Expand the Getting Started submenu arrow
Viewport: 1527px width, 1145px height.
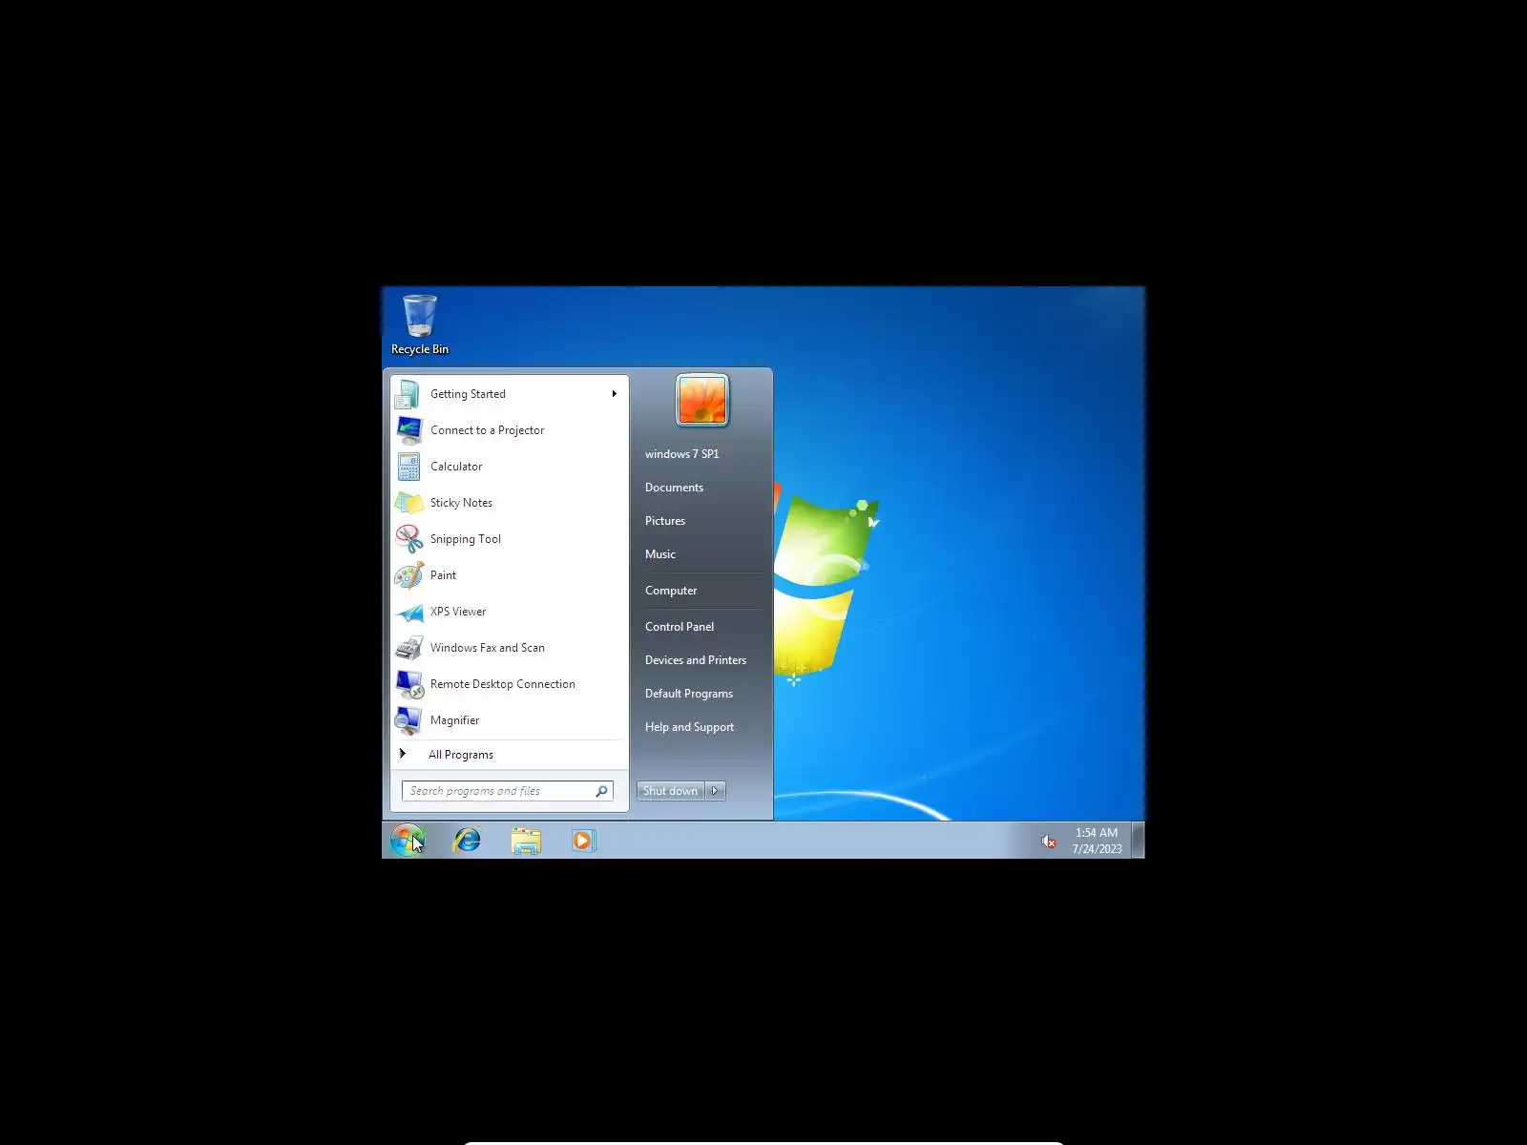(615, 394)
